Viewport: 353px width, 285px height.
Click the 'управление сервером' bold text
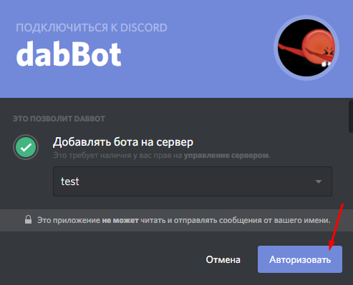point(227,156)
